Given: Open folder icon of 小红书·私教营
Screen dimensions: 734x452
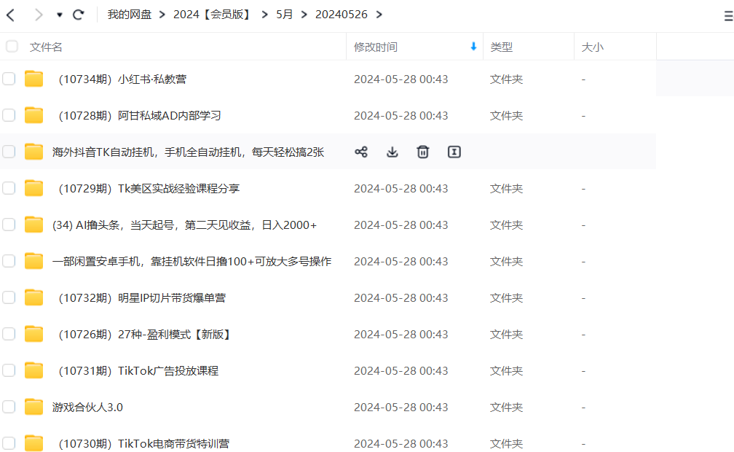Looking at the screenshot, I should 33,79.
